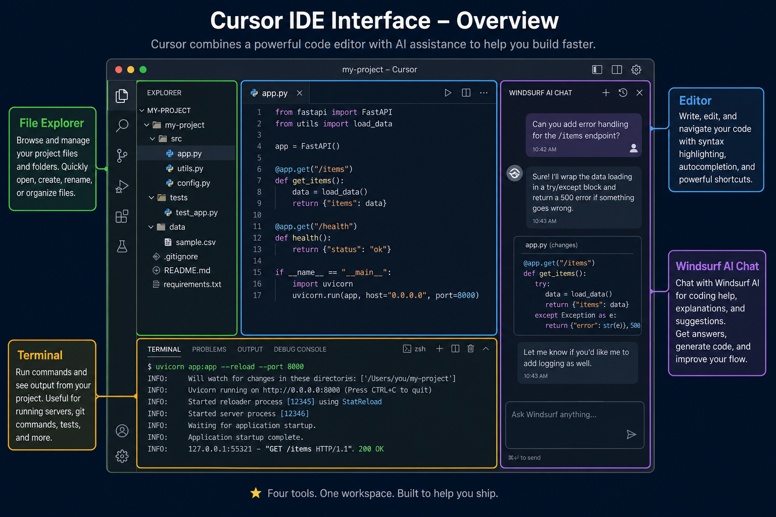Click the Ask Windsurf anything input field
Screen dimensions: 776x517
click(575, 425)
